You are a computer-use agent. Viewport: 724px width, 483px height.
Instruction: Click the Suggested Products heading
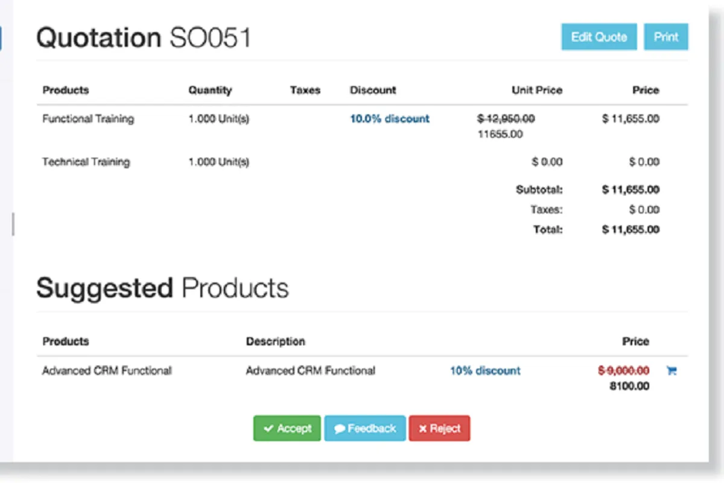pyautogui.click(x=162, y=289)
